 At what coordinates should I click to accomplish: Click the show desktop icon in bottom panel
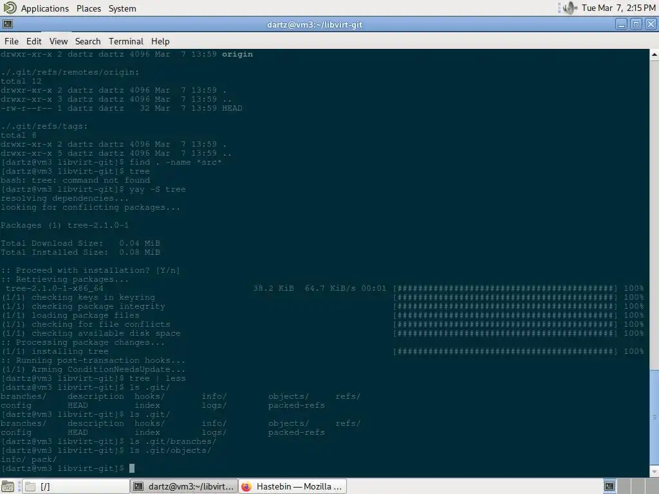tap(8, 486)
